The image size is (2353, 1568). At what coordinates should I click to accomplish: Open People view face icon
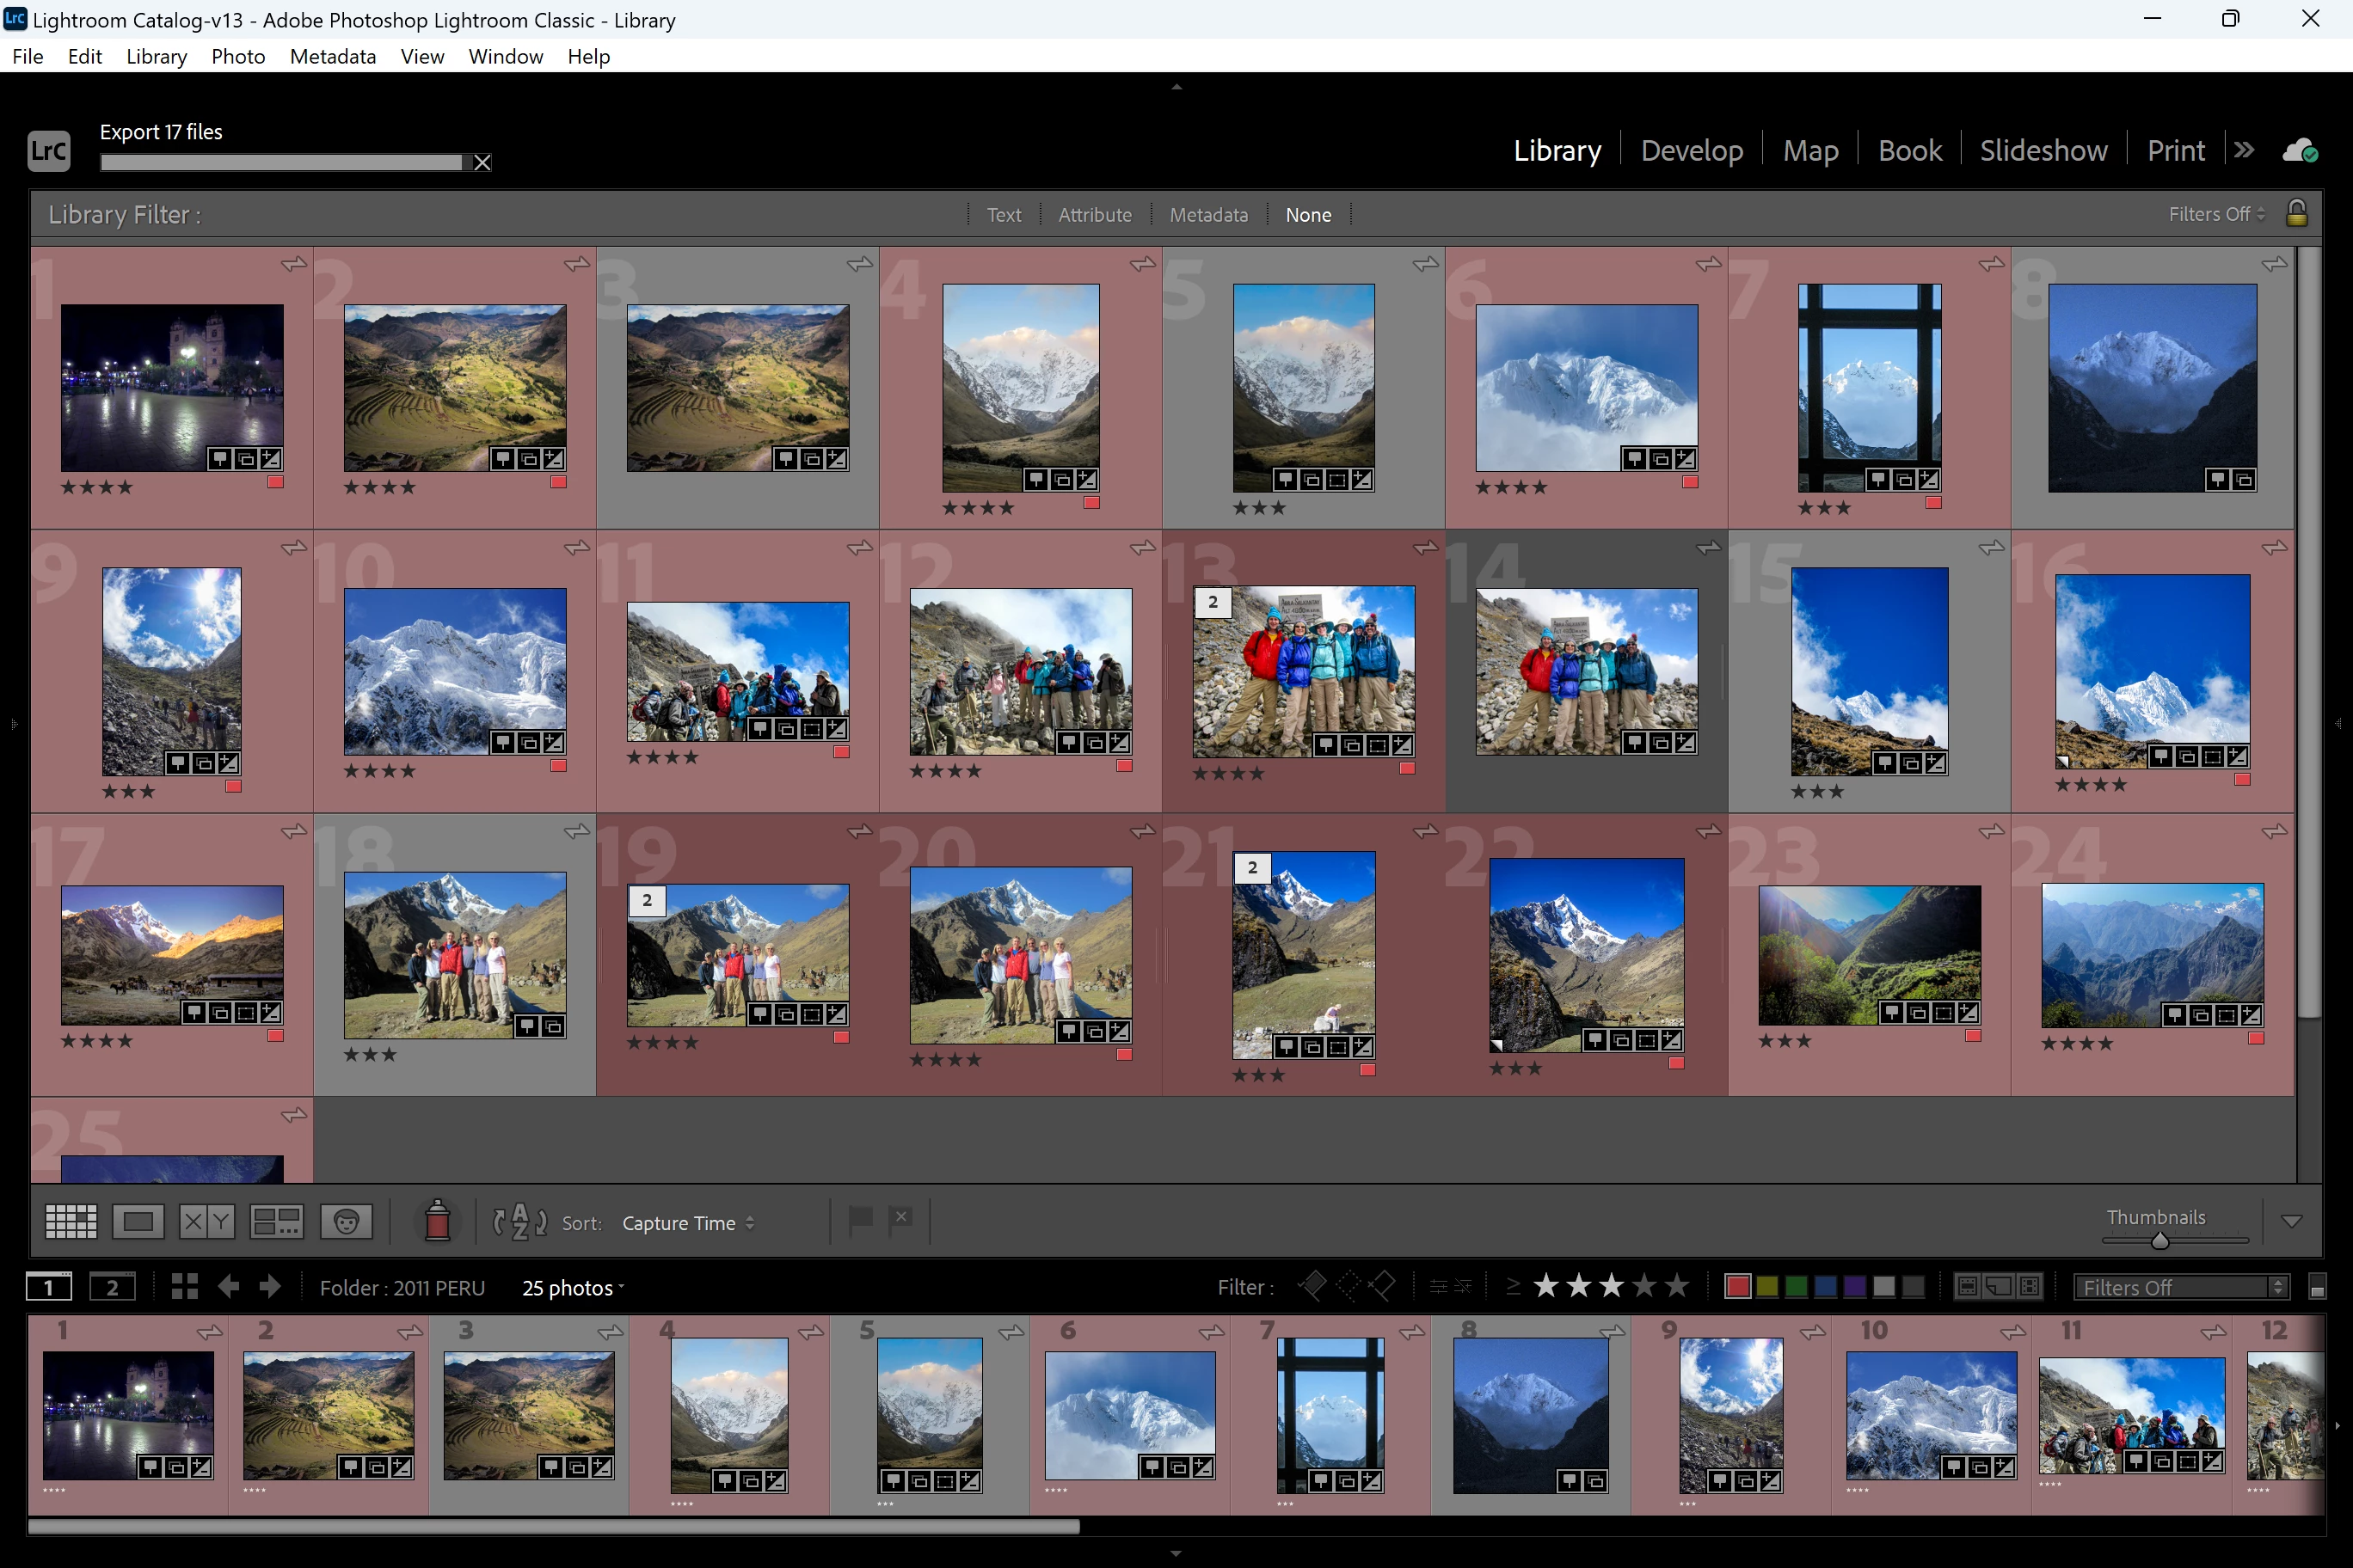point(346,1221)
